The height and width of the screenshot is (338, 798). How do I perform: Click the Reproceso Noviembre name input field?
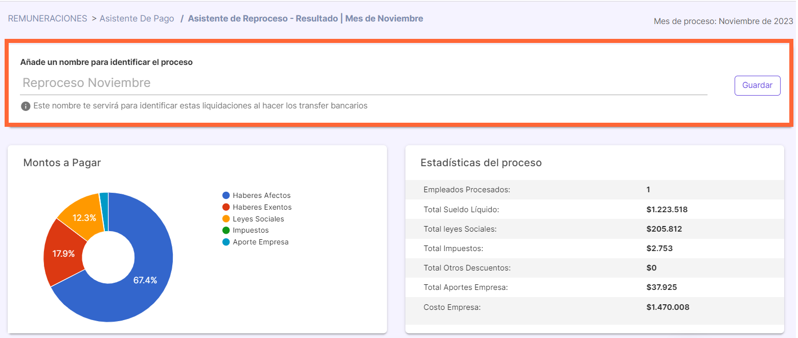click(358, 82)
